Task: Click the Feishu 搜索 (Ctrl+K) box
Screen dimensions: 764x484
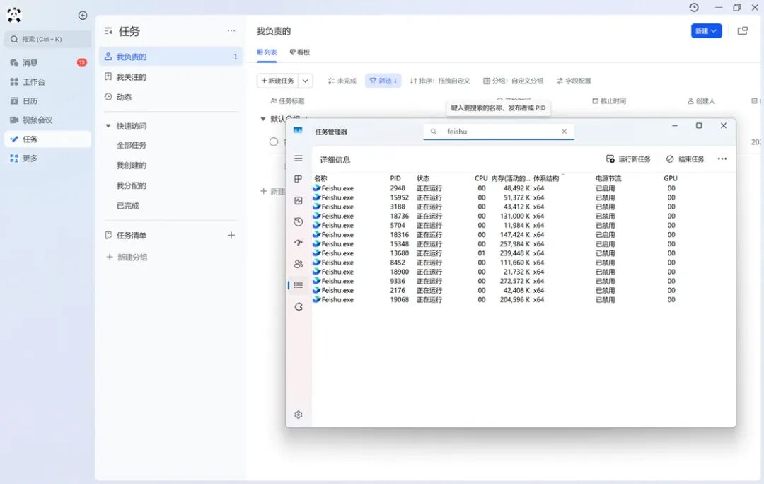Action: [48, 40]
